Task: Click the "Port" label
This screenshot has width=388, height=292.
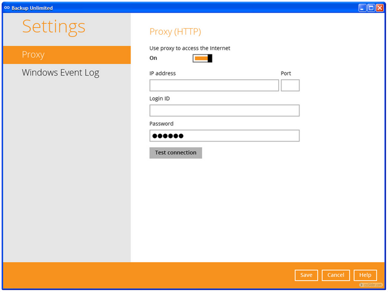Action: 286,73
